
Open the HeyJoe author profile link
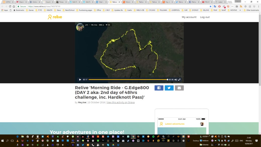tap(82, 103)
